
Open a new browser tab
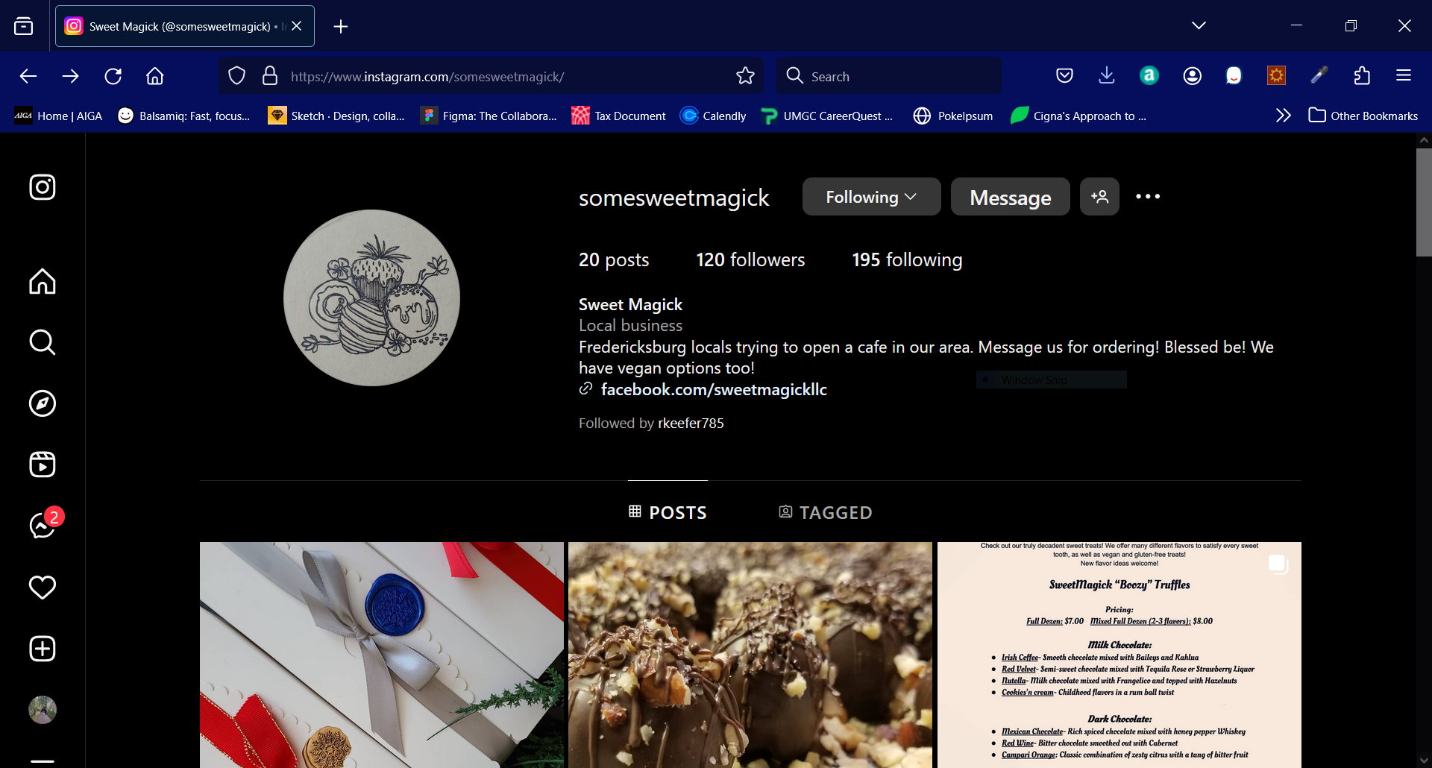point(341,26)
